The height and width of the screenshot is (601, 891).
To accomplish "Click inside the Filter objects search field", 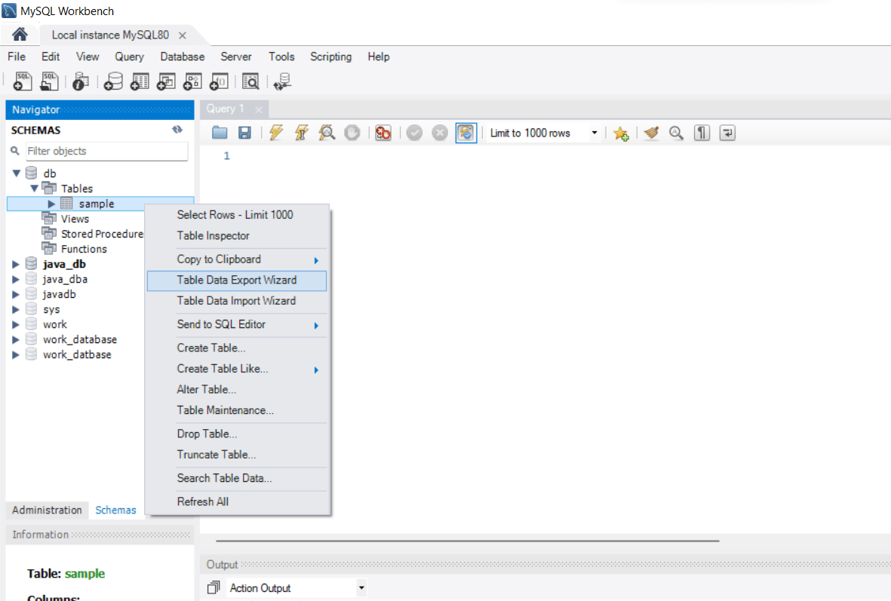I will [106, 152].
